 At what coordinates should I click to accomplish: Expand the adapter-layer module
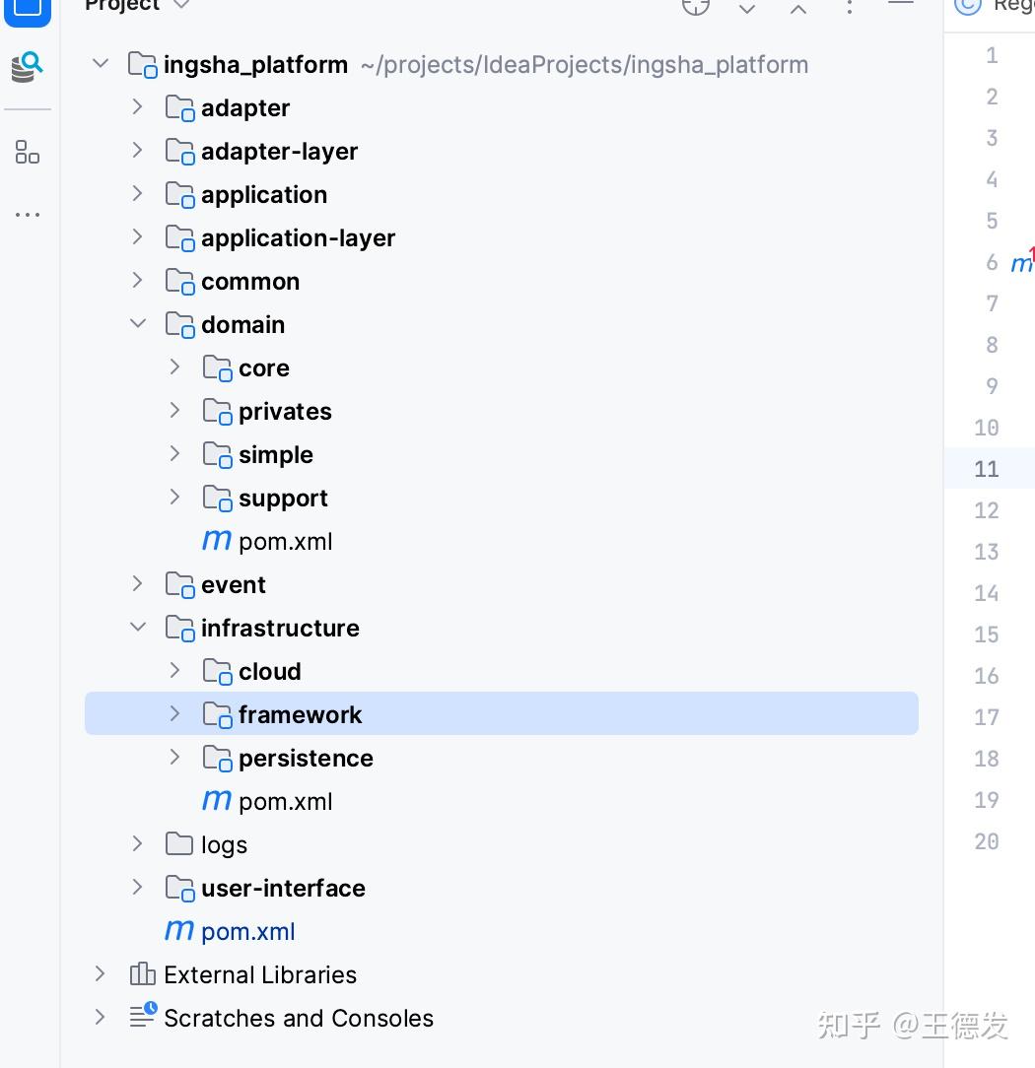click(137, 150)
